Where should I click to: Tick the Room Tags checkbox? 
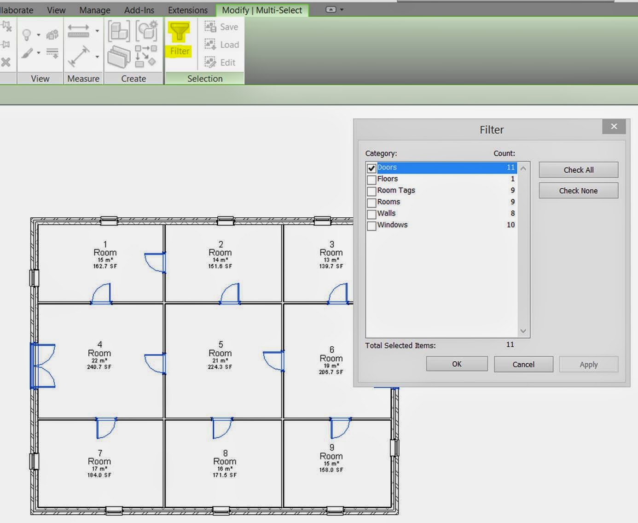click(371, 191)
